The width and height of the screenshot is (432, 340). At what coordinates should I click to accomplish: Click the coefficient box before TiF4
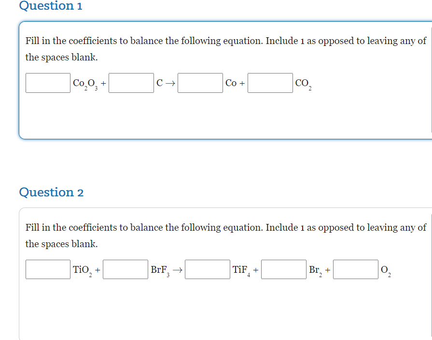(207, 269)
